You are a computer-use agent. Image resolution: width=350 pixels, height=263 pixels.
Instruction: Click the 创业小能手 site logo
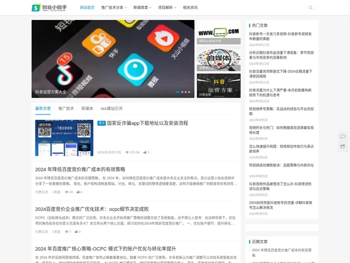tap(49, 8)
